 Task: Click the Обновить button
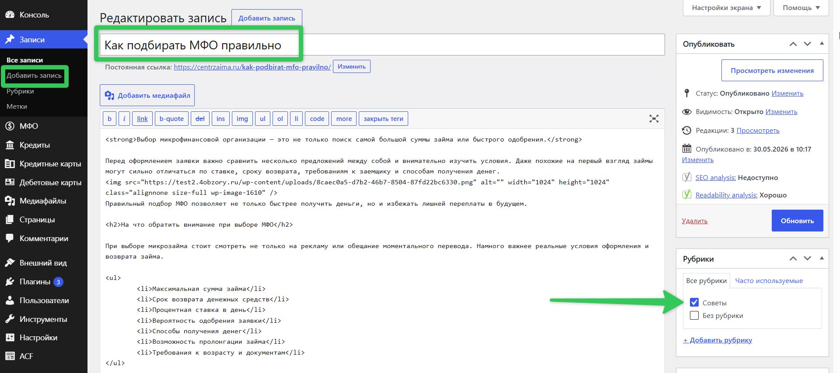(x=797, y=221)
